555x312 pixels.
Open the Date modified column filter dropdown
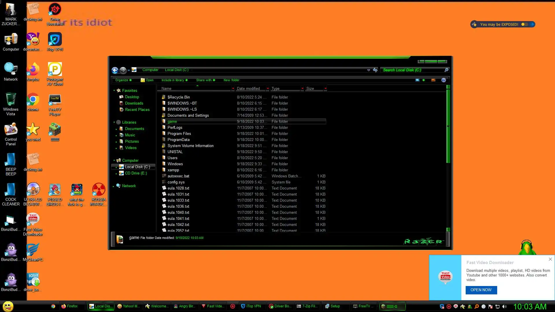click(267, 88)
